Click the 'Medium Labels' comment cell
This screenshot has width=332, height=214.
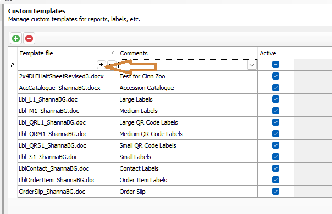(x=187, y=111)
